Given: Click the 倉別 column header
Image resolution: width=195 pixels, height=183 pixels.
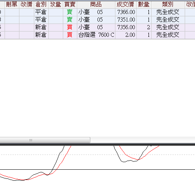Looking at the screenshot, I should point(41,5).
